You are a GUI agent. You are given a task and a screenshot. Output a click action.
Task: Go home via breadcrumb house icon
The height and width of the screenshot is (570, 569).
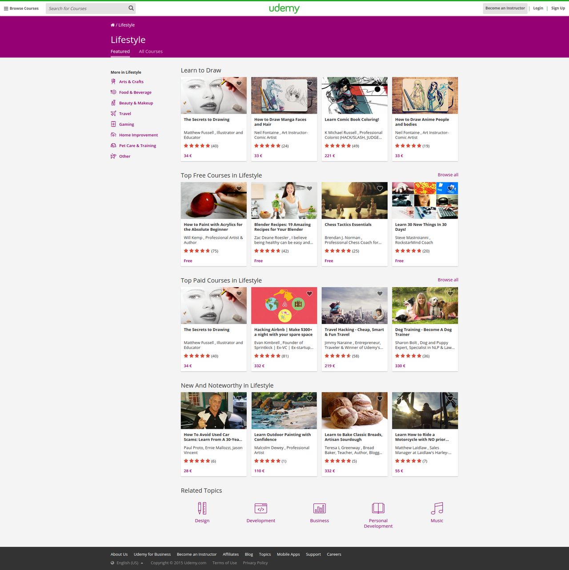pyautogui.click(x=112, y=25)
